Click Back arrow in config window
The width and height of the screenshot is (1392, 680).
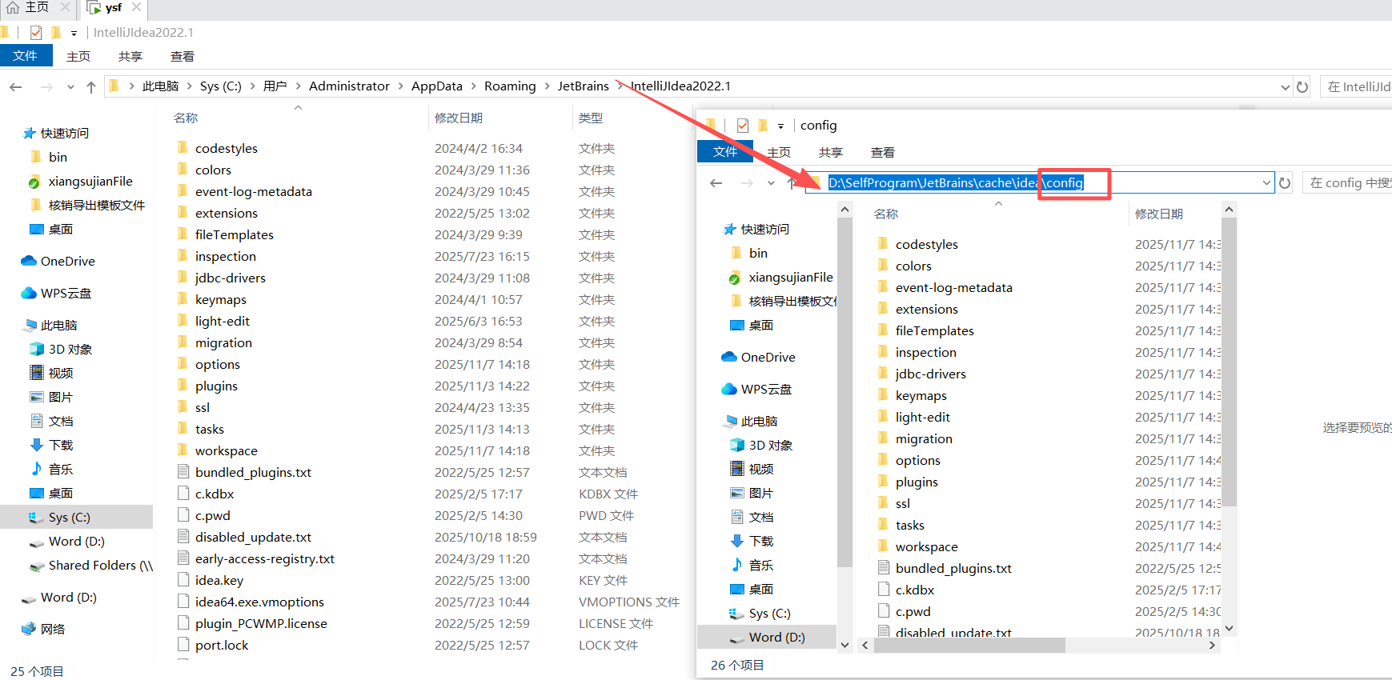click(x=716, y=182)
